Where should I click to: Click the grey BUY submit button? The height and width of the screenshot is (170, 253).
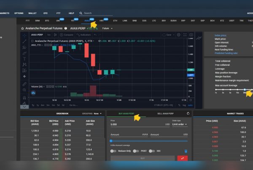143,158
